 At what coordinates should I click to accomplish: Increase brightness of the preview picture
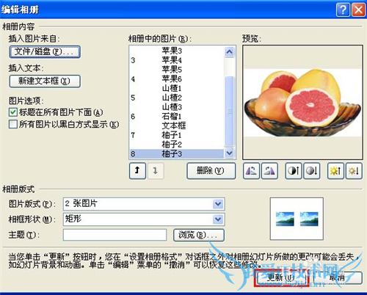pyautogui.click(x=335, y=171)
